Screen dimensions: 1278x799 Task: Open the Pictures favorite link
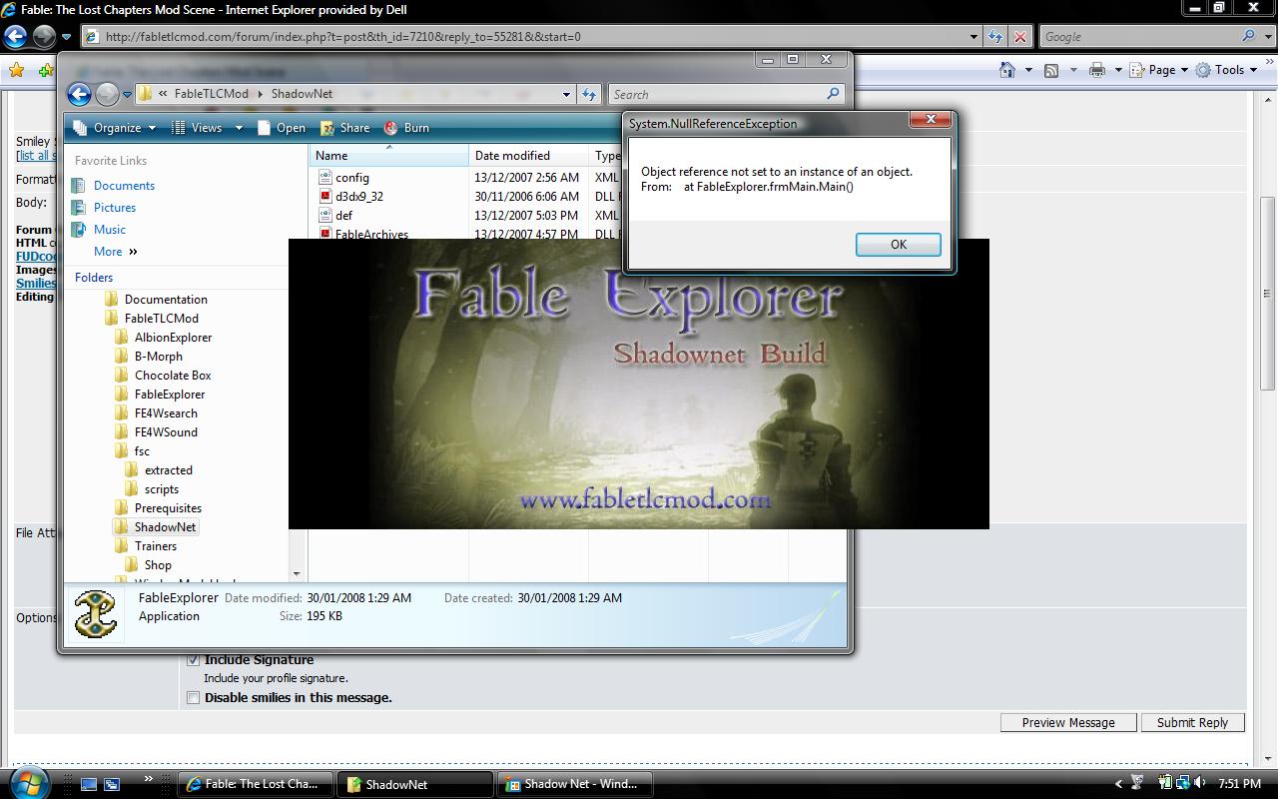point(115,208)
